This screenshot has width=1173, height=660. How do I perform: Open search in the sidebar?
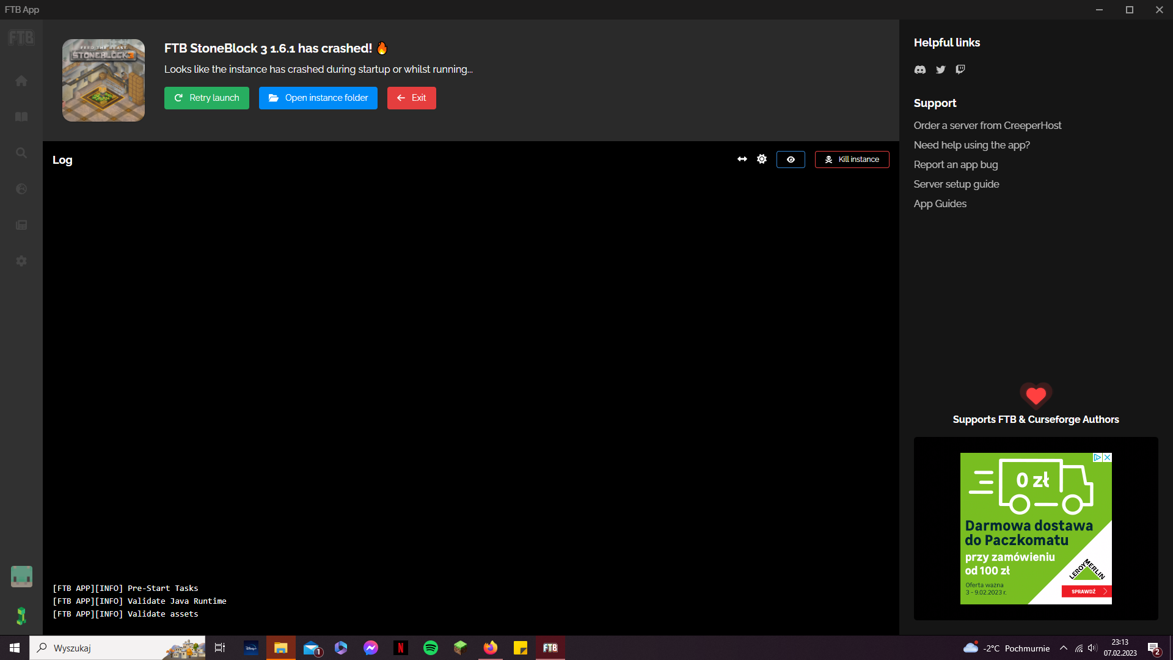(x=21, y=153)
